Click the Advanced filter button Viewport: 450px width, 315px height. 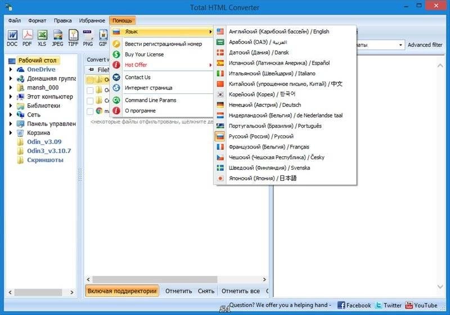425,45
